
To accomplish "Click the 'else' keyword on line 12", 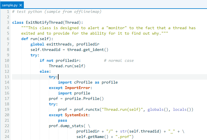I will pyautogui.click(x=44, y=71).
